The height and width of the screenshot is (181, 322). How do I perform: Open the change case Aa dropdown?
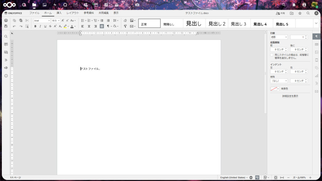click(x=73, y=20)
